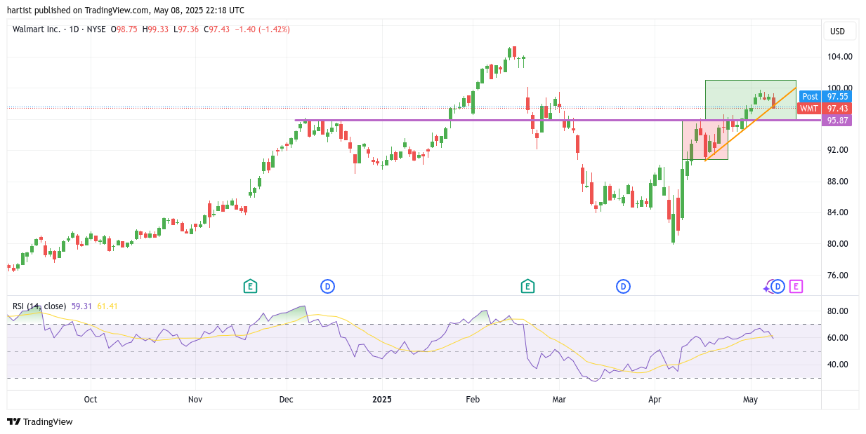The height and width of the screenshot is (434, 866).
Task: Click the TradingView logo
Action: point(40,421)
